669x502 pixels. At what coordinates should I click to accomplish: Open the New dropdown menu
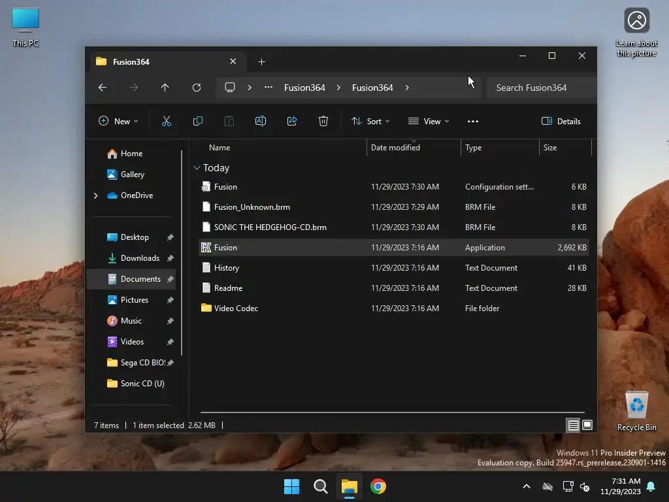pos(118,121)
